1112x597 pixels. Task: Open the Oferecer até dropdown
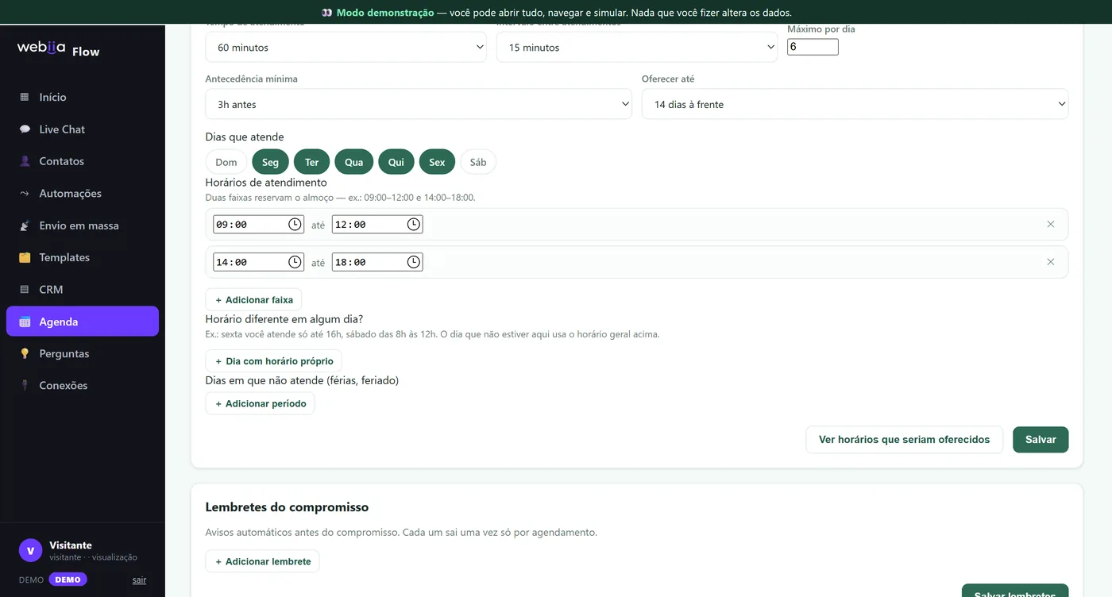(855, 104)
